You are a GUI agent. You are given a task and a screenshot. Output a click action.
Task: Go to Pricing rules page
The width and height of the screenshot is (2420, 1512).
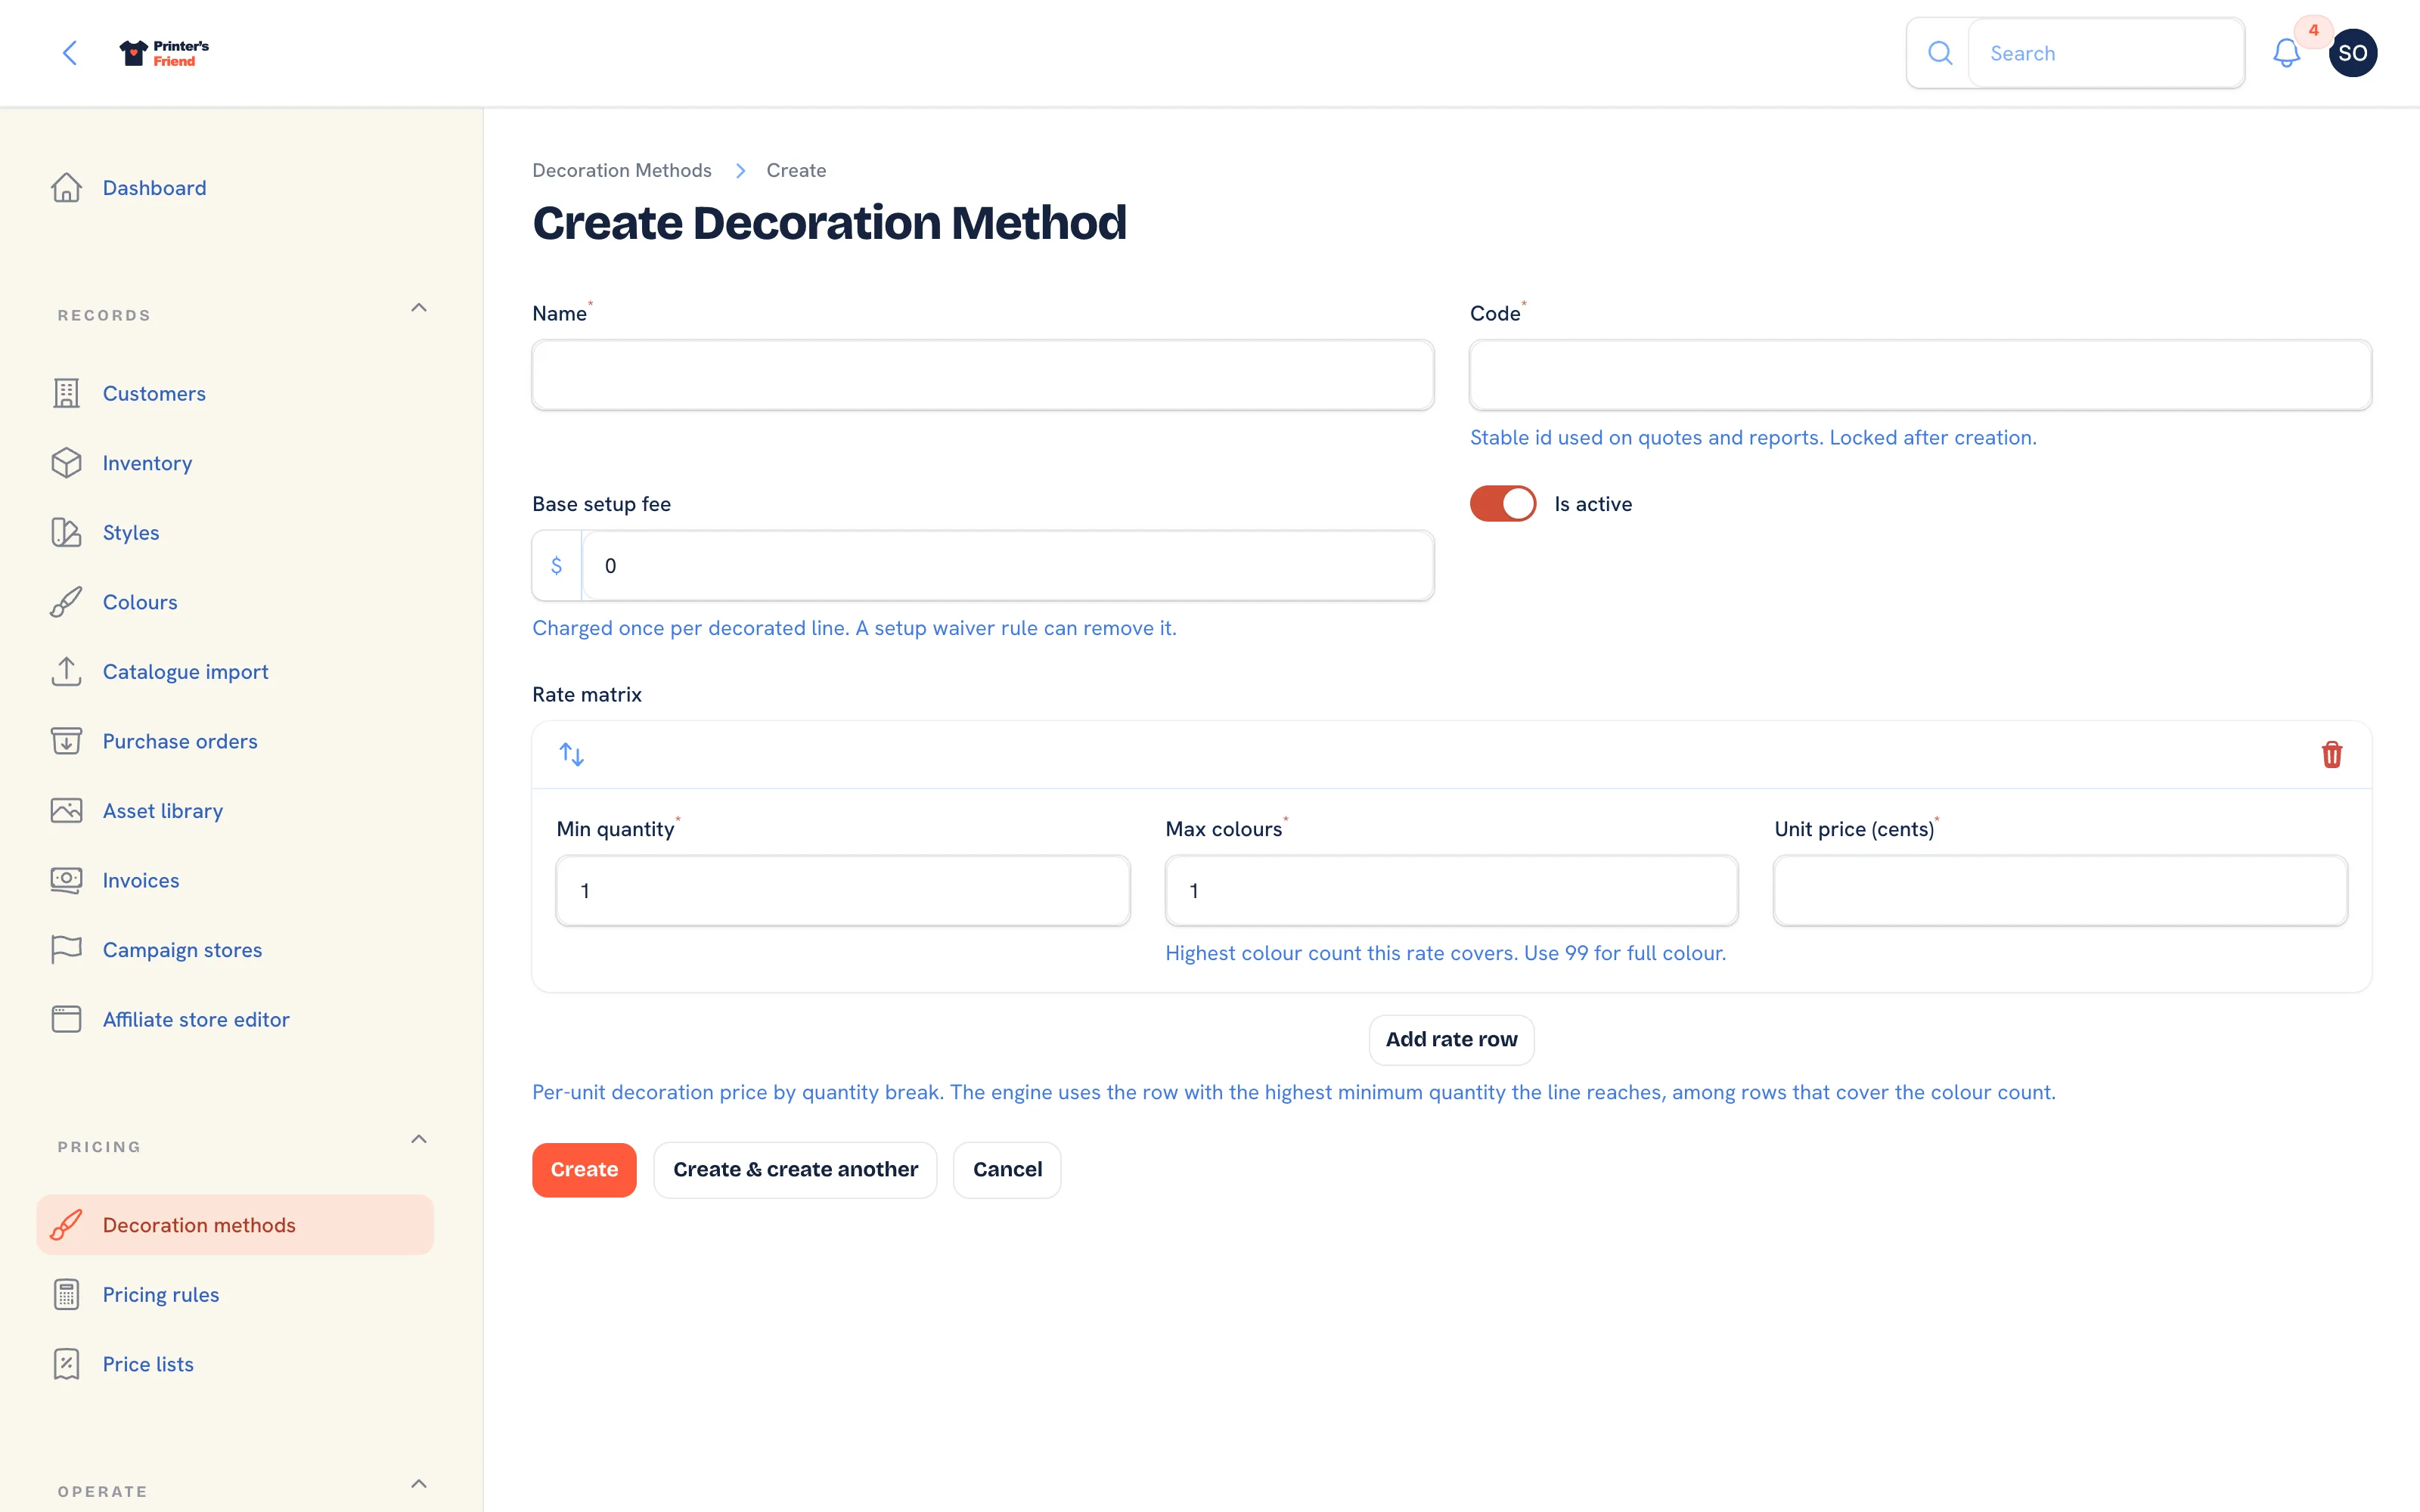coord(235,1294)
